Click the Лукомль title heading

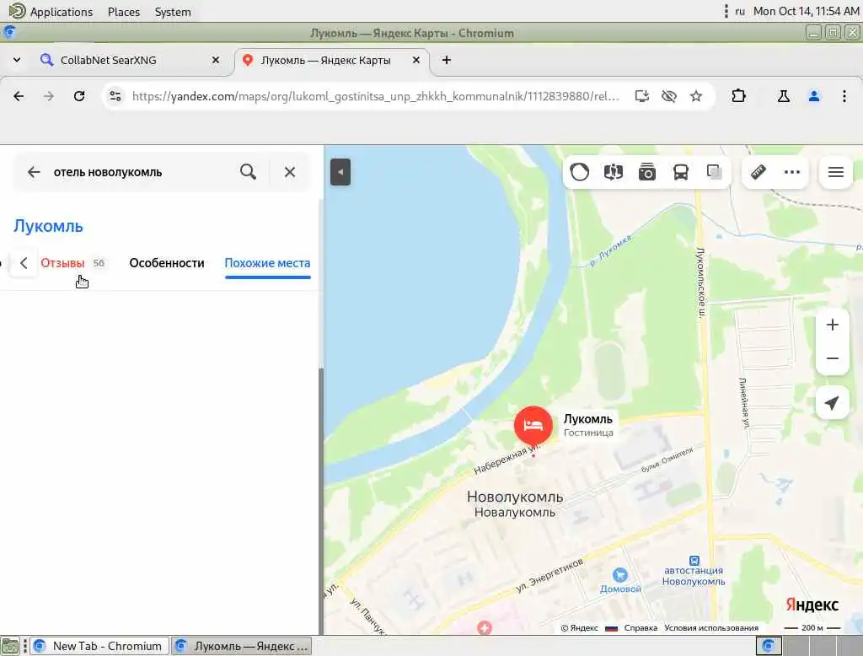tap(48, 226)
